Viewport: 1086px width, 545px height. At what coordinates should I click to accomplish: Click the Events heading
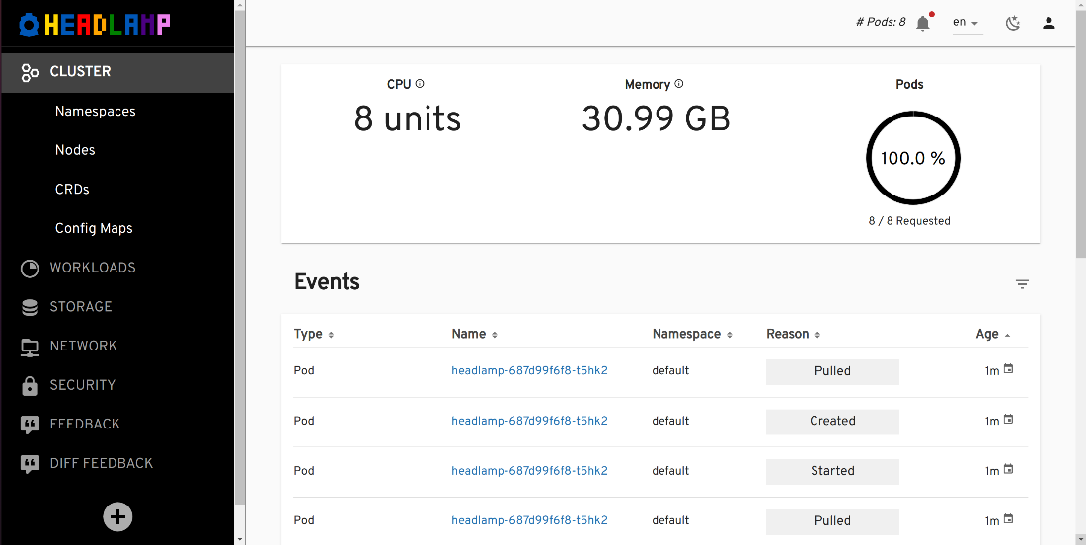[327, 281]
